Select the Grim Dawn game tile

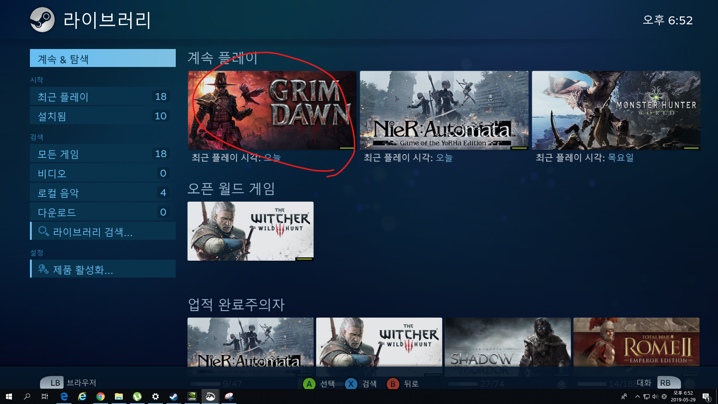[272, 110]
